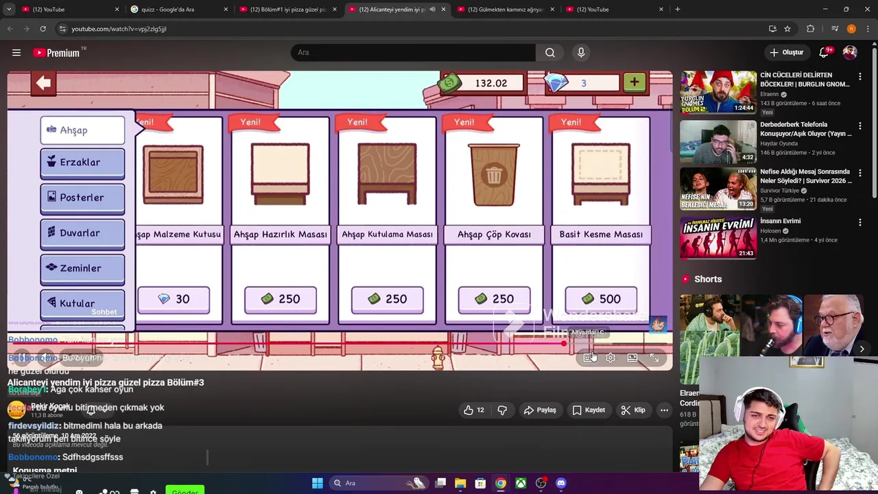Open Chrome media controls icon
The image size is (878, 494).
coord(835,29)
